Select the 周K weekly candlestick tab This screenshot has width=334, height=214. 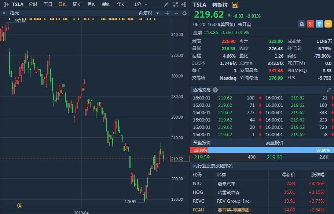(x=77, y=4)
